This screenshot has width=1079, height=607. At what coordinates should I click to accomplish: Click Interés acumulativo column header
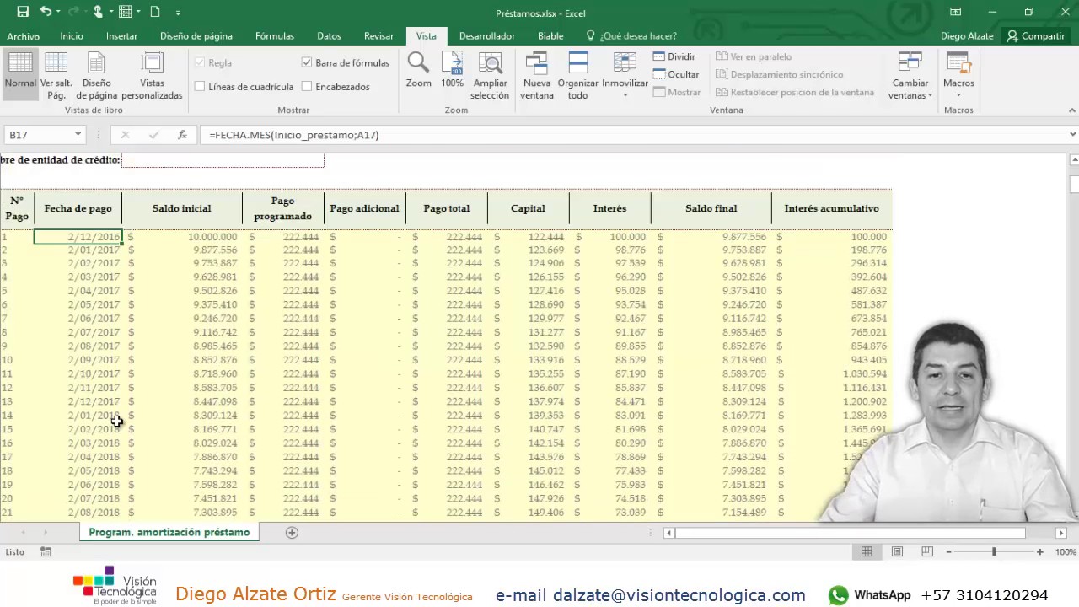pyautogui.click(x=831, y=208)
